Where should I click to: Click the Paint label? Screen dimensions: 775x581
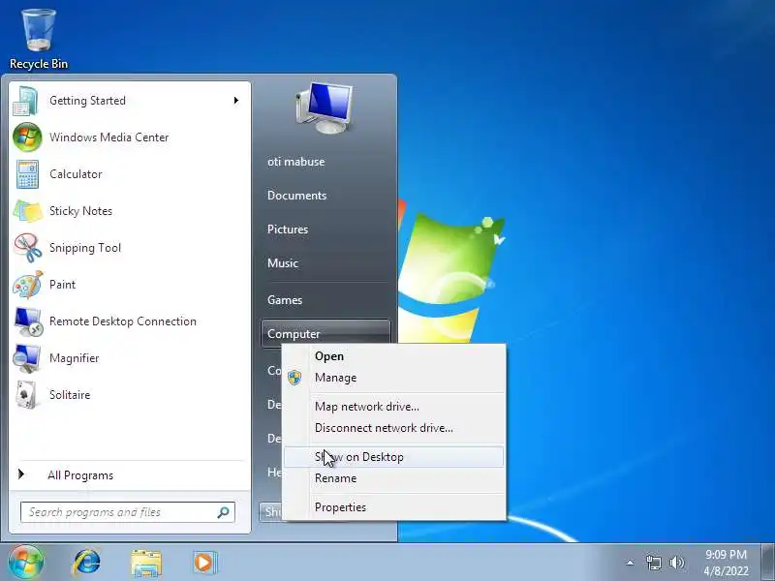(62, 285)
